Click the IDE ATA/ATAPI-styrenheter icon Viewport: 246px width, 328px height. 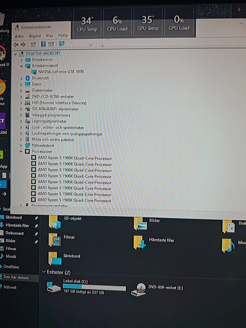coord(27,109)
